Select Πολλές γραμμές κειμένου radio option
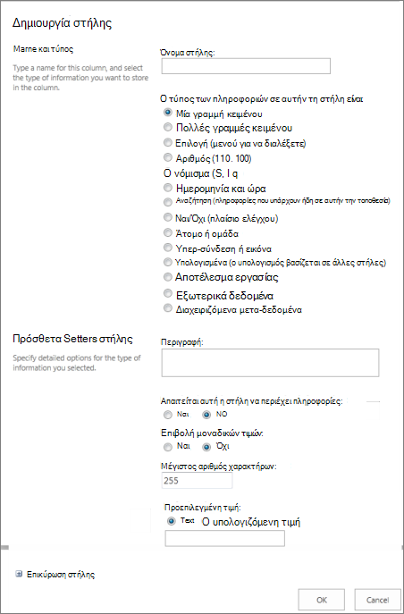Viewport: 404px width, 614px height. click(167, 127)
